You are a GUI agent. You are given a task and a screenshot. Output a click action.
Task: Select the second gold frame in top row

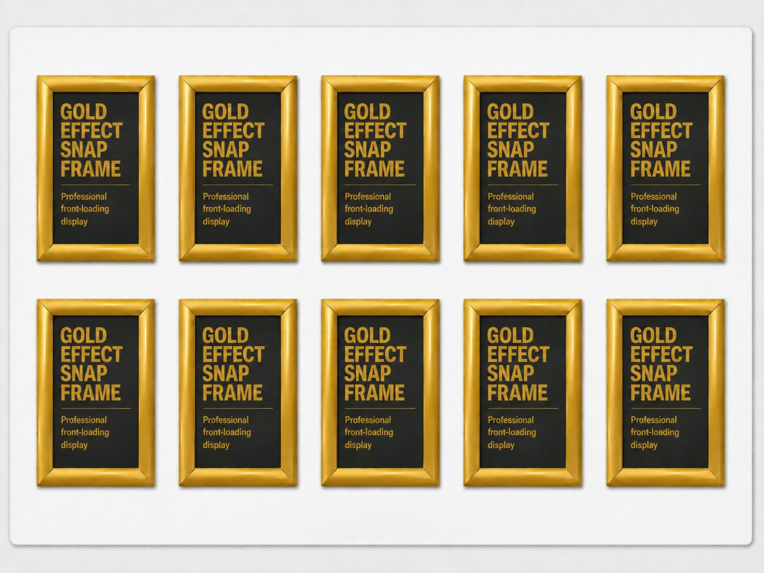coord(238,168)
